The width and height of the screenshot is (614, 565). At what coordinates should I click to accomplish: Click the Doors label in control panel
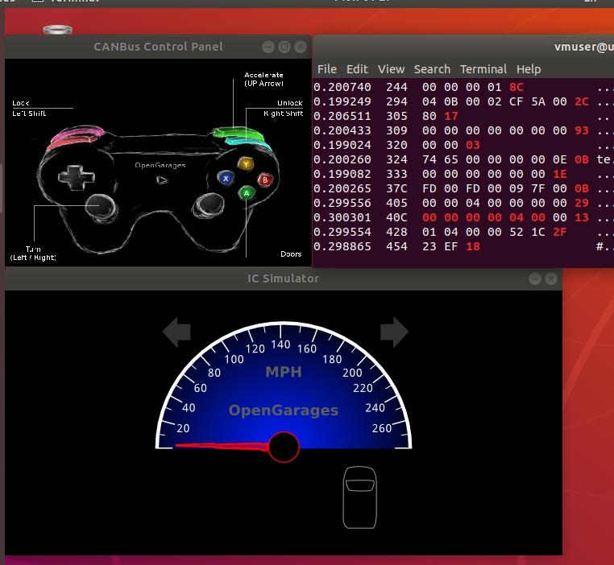[291, 254]
